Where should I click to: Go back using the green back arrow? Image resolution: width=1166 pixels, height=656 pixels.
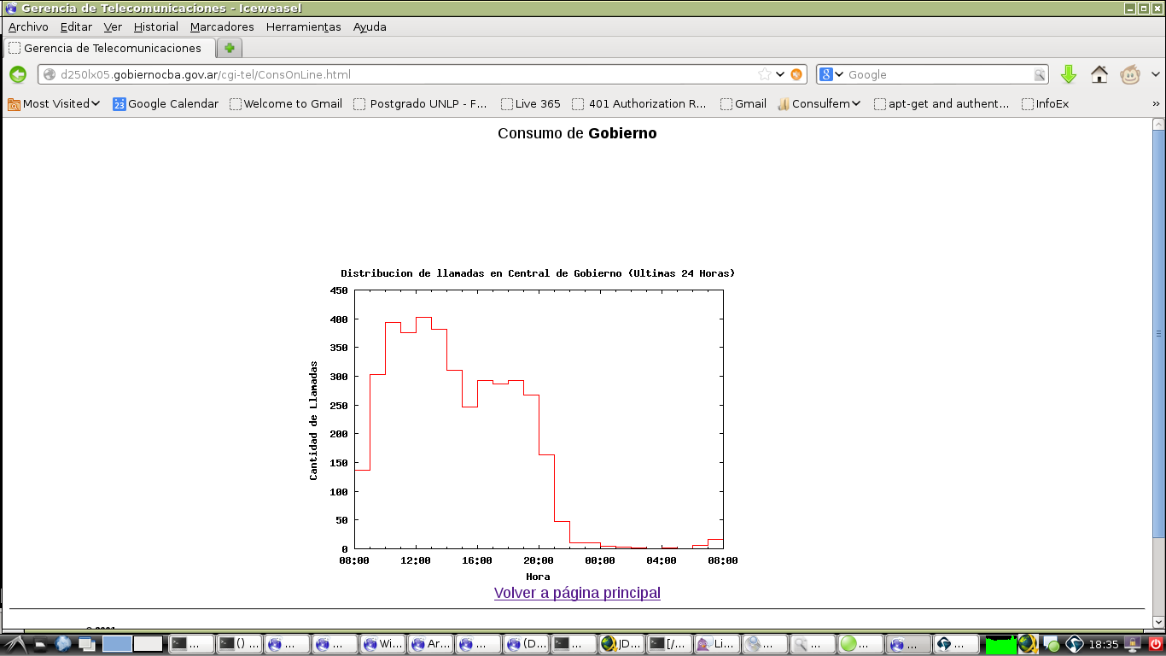[x=18, y=74]
